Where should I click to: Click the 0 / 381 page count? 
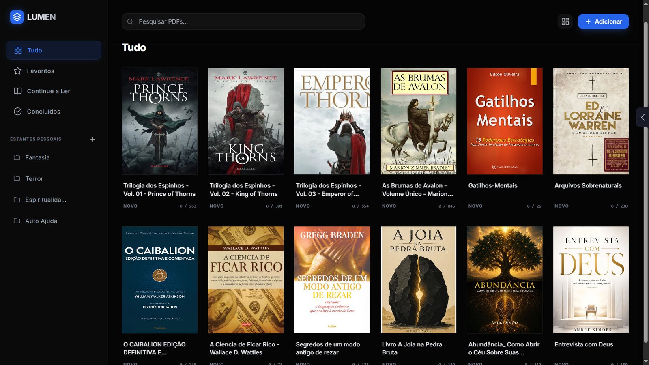274,206
